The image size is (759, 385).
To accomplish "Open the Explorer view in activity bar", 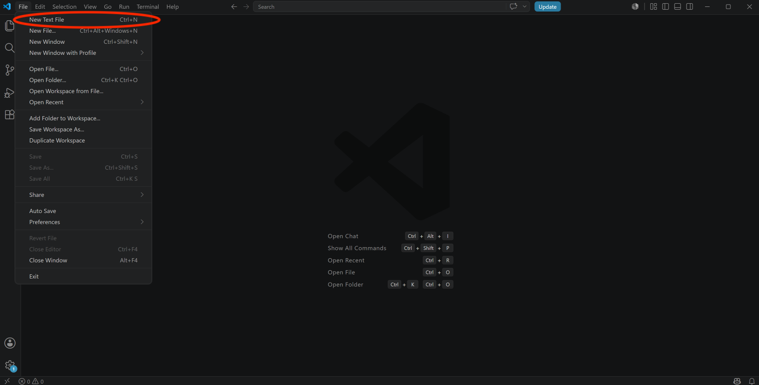I will pyautogui.click(x=9, y=26).
